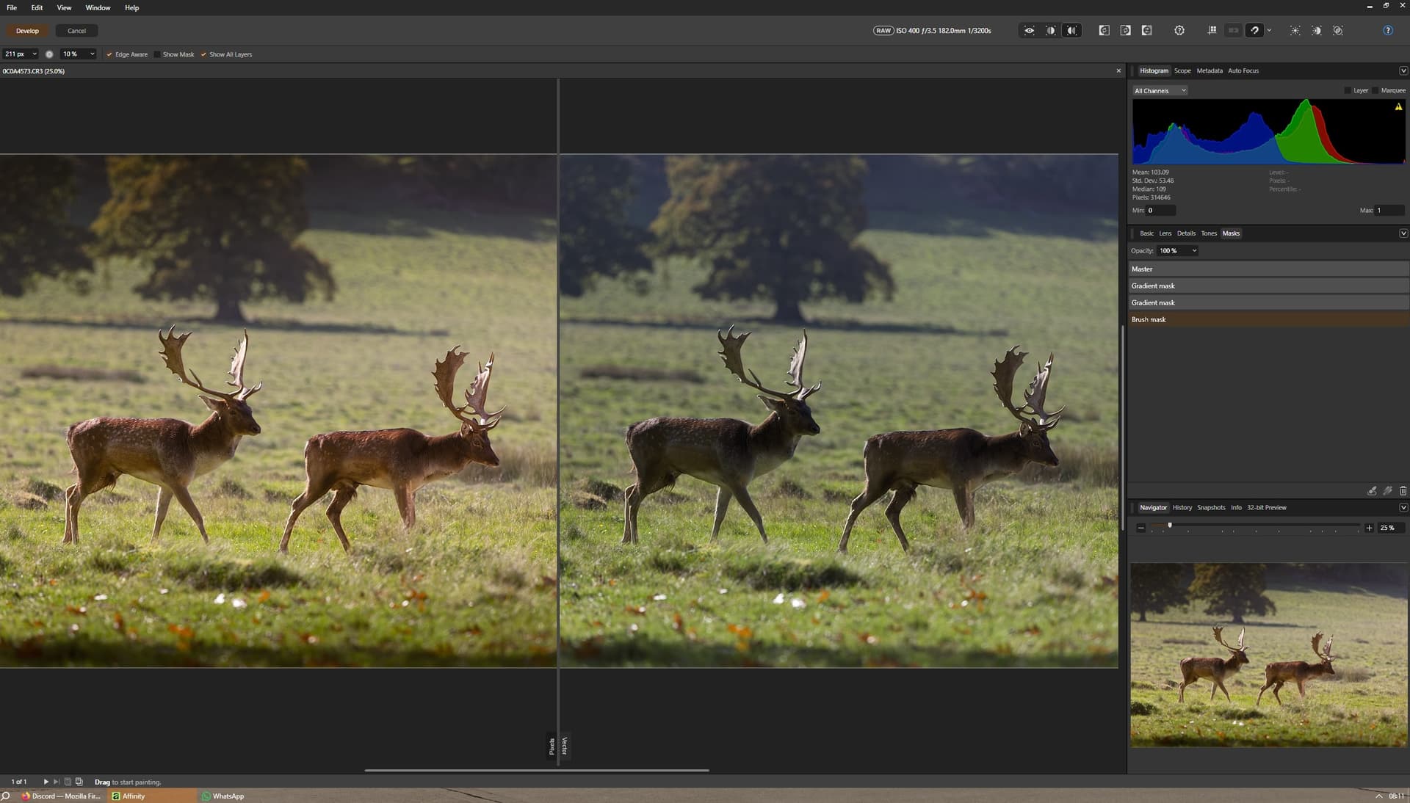Click the Navigator zoom slider handle
Screen dimensions: 1410x803
tap(1170, 526)
